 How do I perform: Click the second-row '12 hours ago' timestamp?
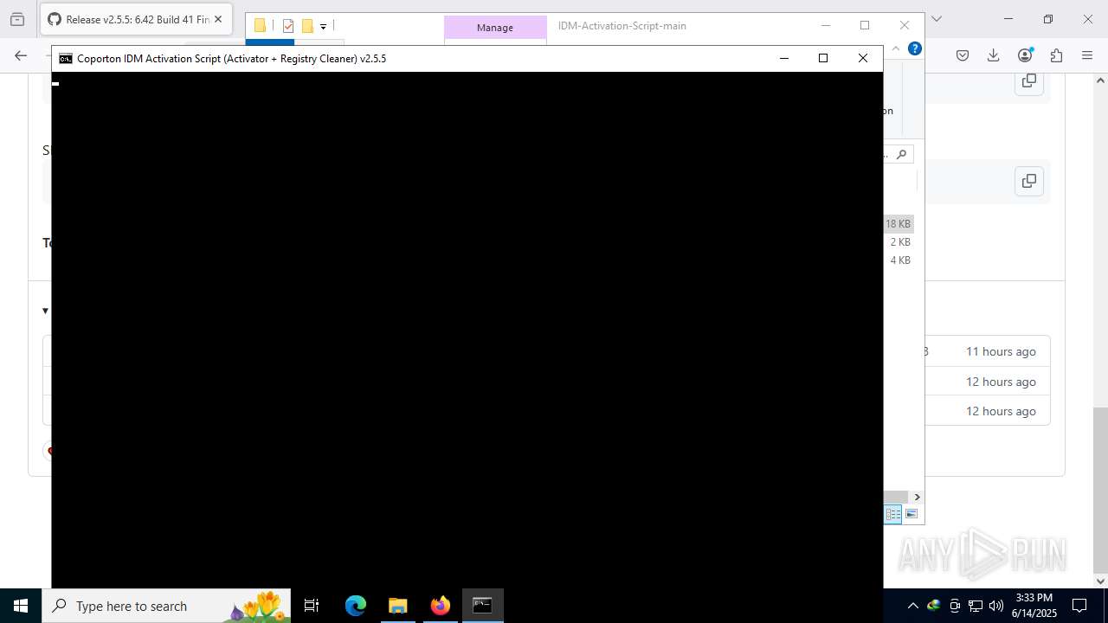pyautogui.click(x=1001, y=382)
